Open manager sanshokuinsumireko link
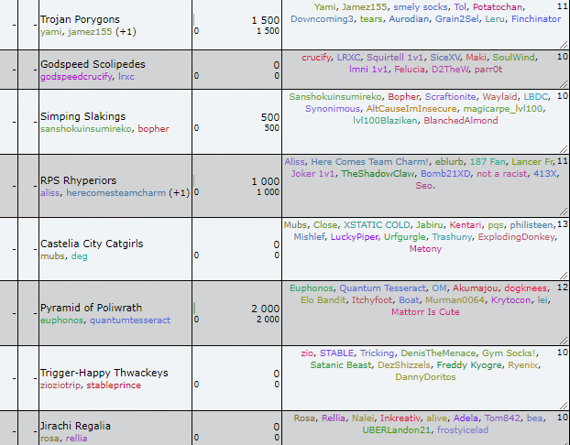 (x=86, y=129)
